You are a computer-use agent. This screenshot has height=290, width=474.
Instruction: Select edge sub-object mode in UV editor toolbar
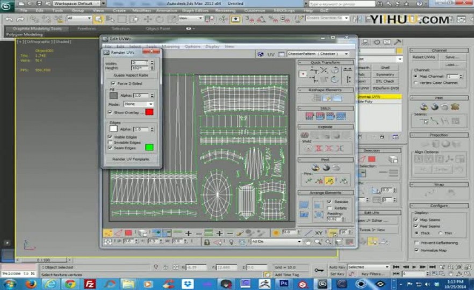(118, 233)
